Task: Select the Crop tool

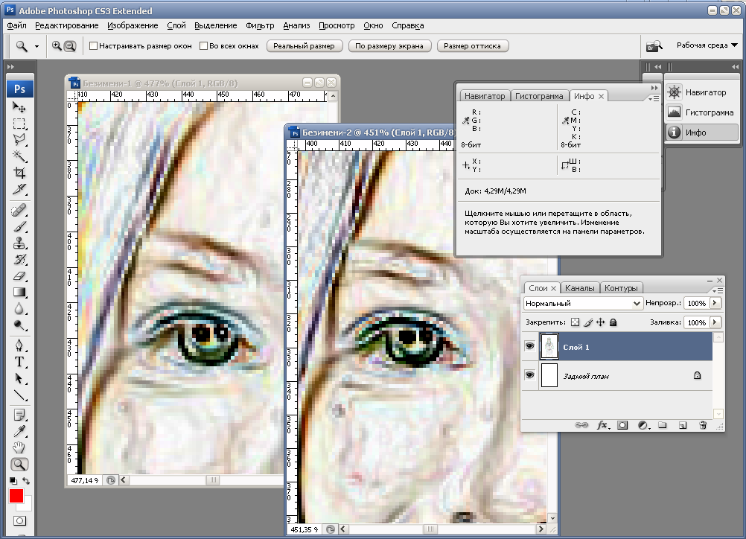Action: tap(19, 173)
